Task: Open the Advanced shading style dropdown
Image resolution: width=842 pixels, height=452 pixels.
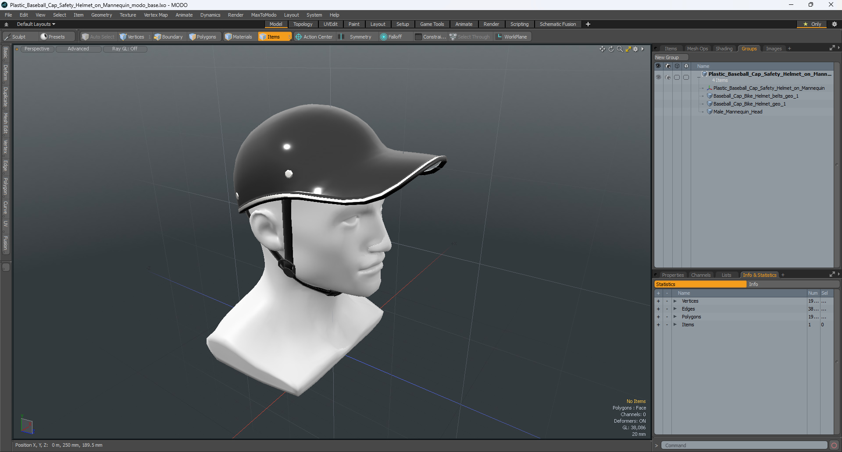Action: coord(78,49)
